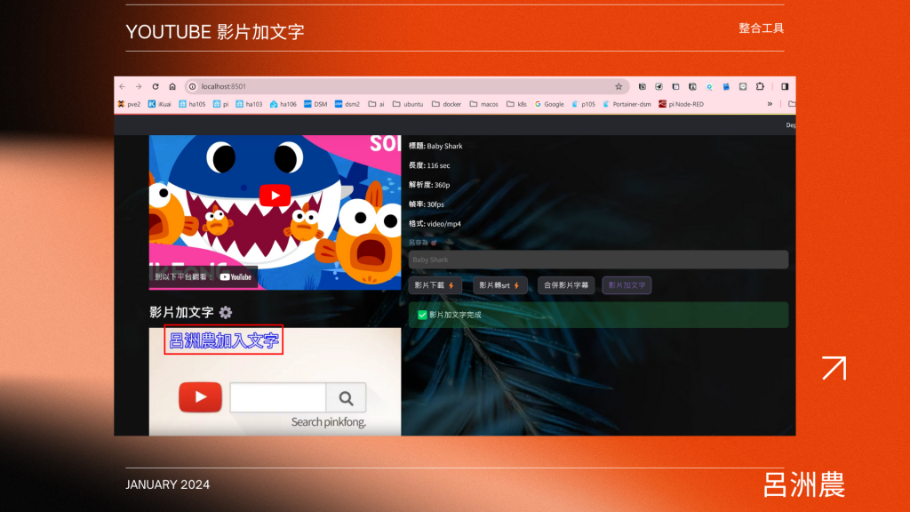Click the 影片加文字 button
Viewport: 910px width, 512px height.
[627, 285]
